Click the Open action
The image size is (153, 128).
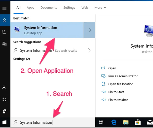112,68
